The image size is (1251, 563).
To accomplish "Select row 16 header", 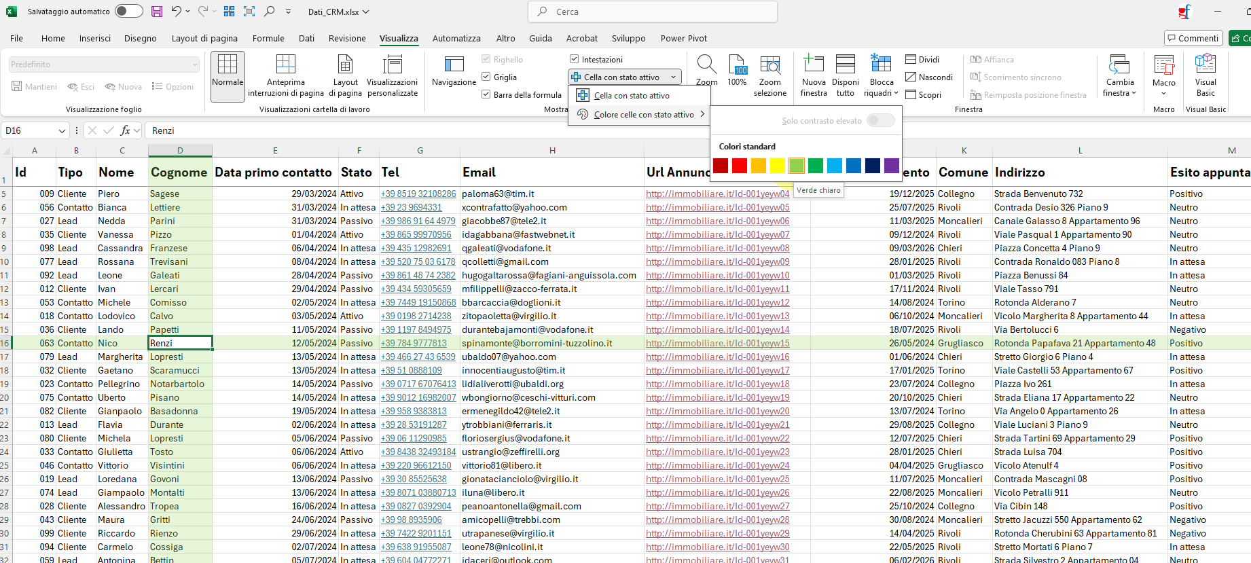I will 5,343.
